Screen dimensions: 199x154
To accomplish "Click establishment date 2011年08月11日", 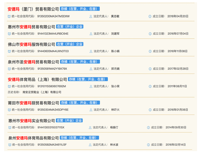I will tap(177, 86).
